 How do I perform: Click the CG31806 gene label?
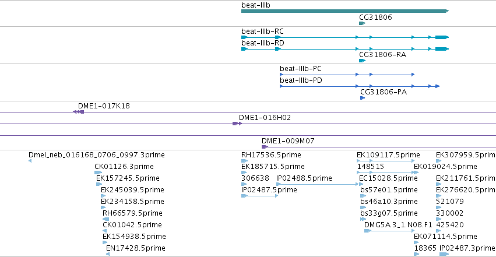[x=375, y=17]
